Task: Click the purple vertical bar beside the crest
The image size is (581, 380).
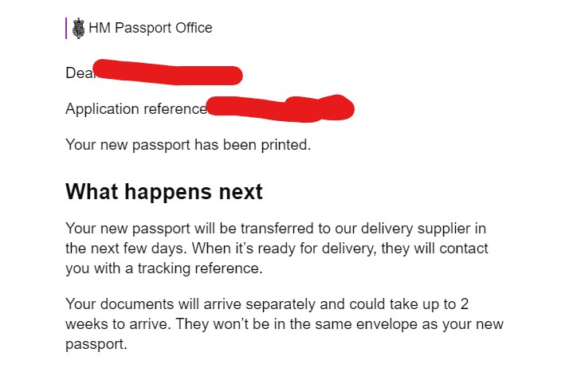Action: pos(66,29)
